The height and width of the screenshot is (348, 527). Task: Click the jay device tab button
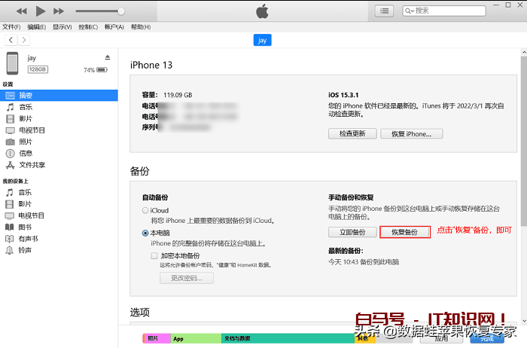[262, 40]
